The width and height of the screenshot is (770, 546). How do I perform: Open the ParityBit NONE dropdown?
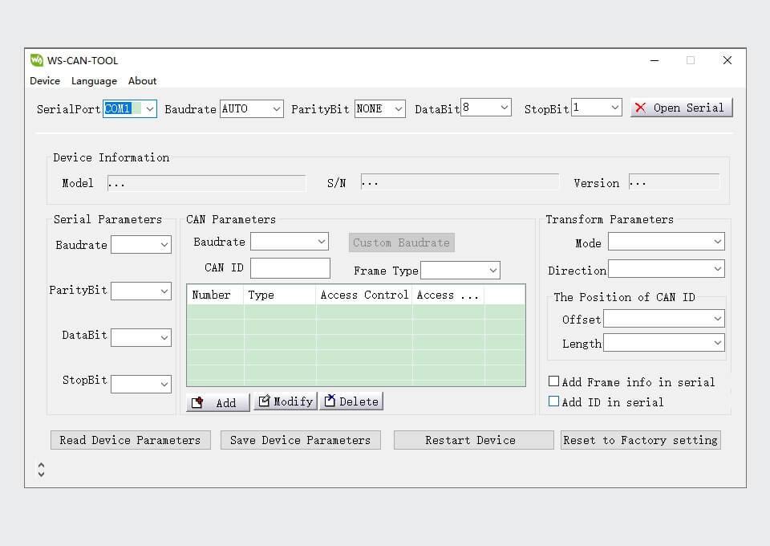pos(398,108)
